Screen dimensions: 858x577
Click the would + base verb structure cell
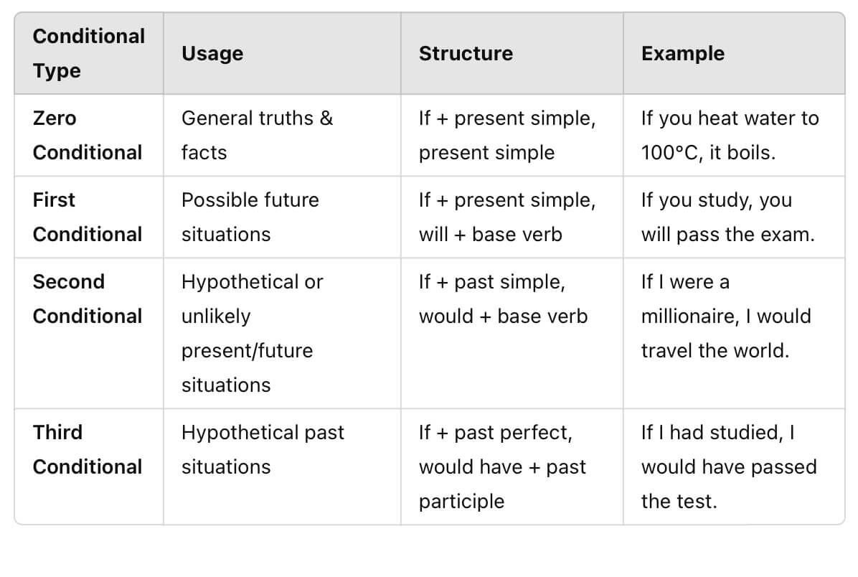[504, 299]
